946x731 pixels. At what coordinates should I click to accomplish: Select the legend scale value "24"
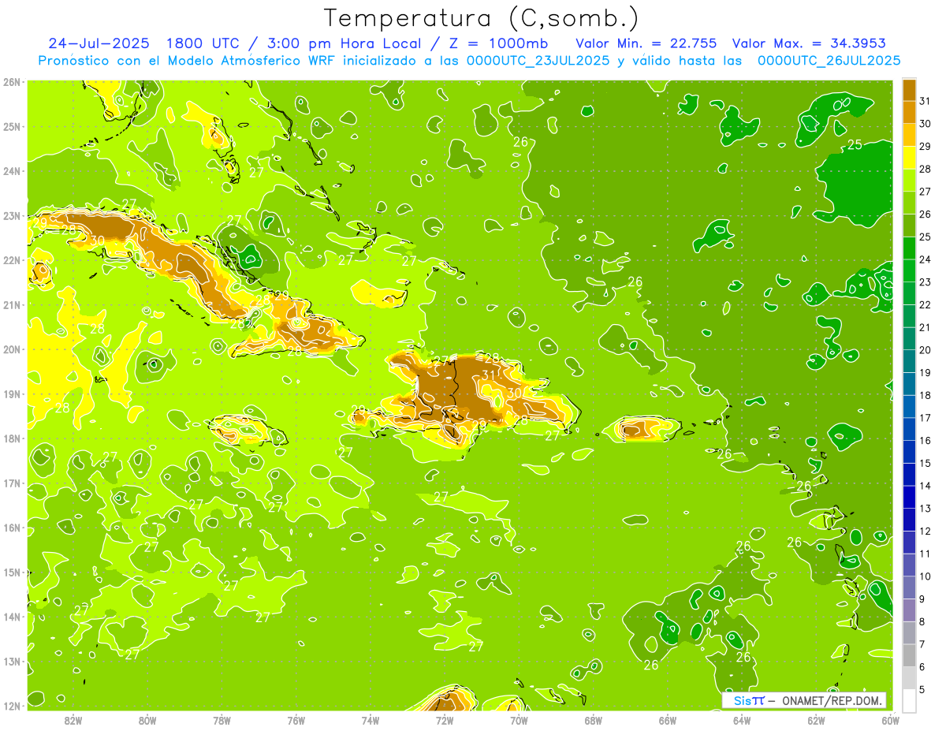(926, 259)
